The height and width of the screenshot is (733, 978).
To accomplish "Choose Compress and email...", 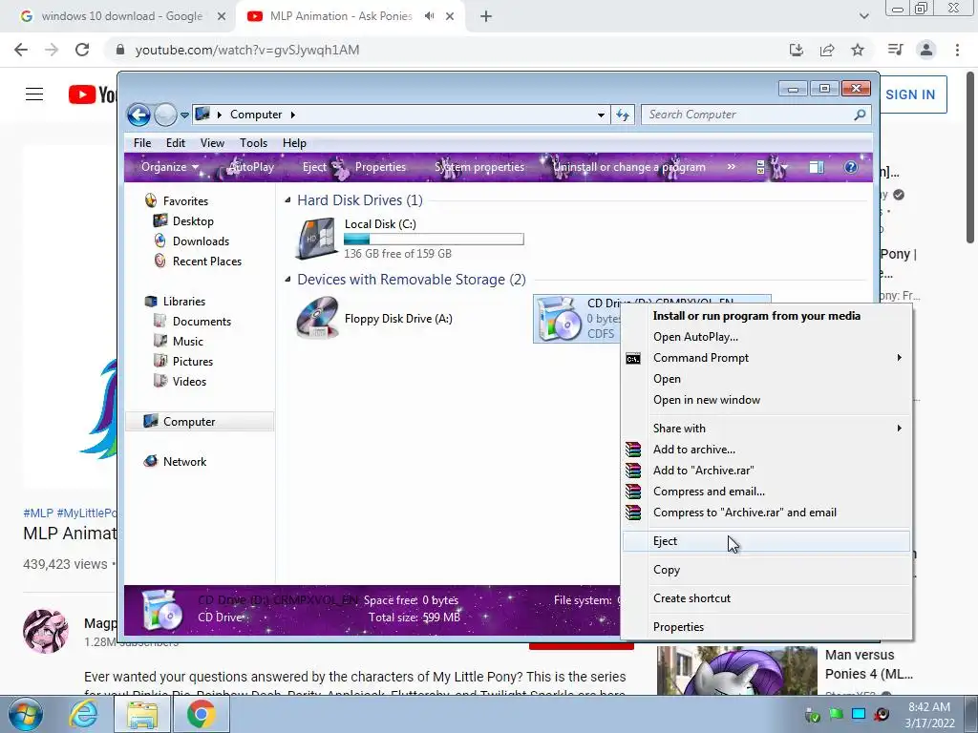I will point(709,492).
